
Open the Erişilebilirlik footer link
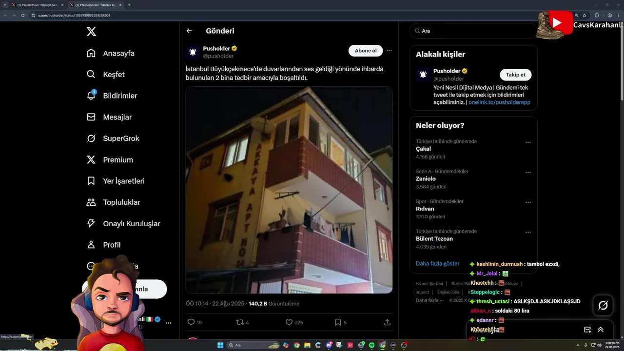[x=448, y=292]
